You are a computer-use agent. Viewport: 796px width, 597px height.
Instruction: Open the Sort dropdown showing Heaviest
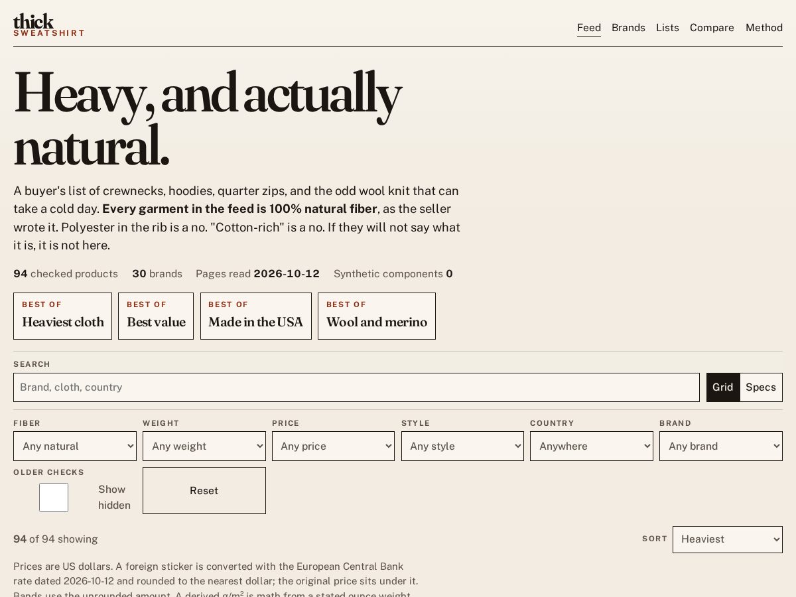click(x=728, y=539)
